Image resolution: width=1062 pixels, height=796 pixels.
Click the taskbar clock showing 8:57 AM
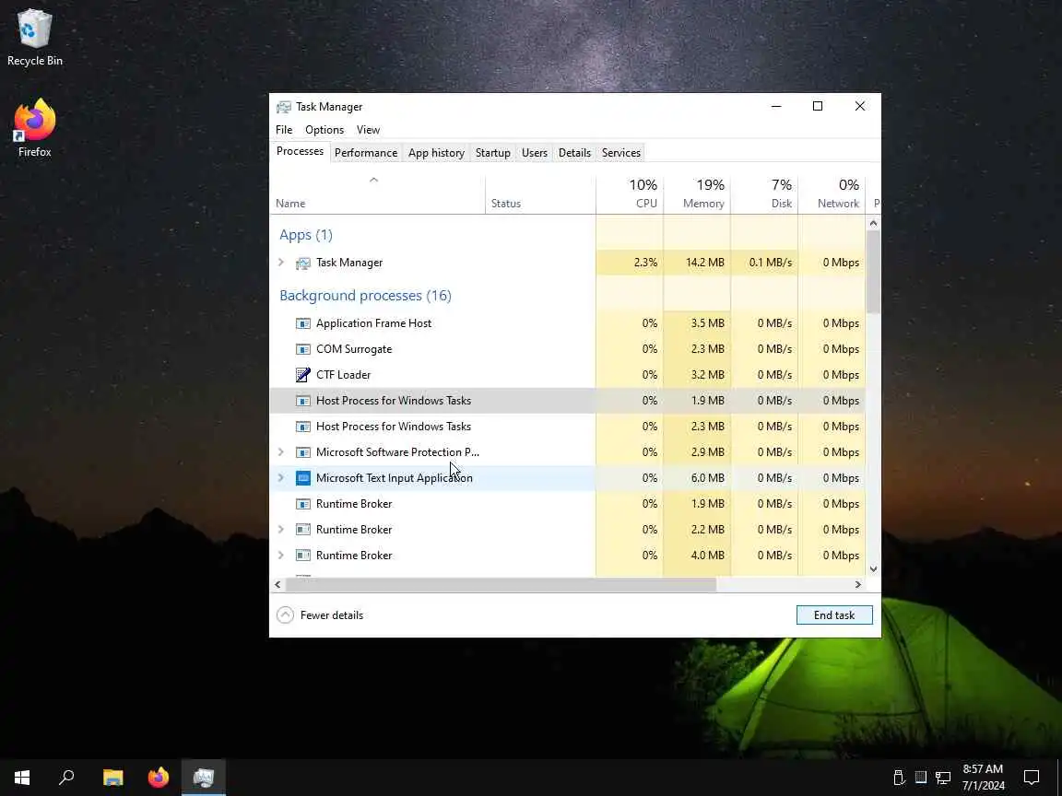[x=984, y=777]
